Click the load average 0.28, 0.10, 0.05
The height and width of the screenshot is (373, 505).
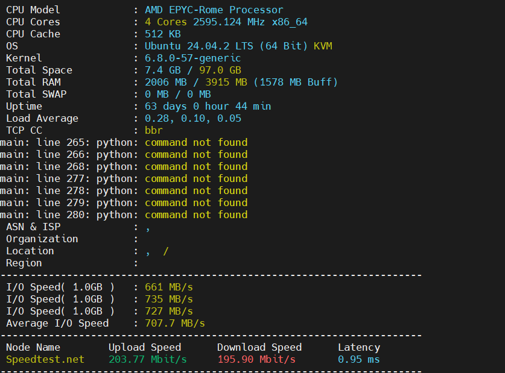coord(192,119)
